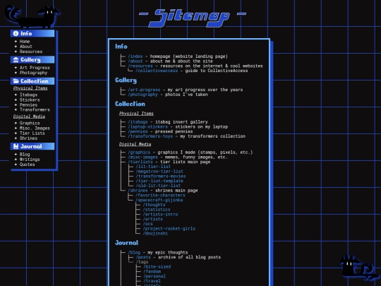Visit the /ocs link
The width and height of the screenshot is (381, 286).
click(147, 224)
